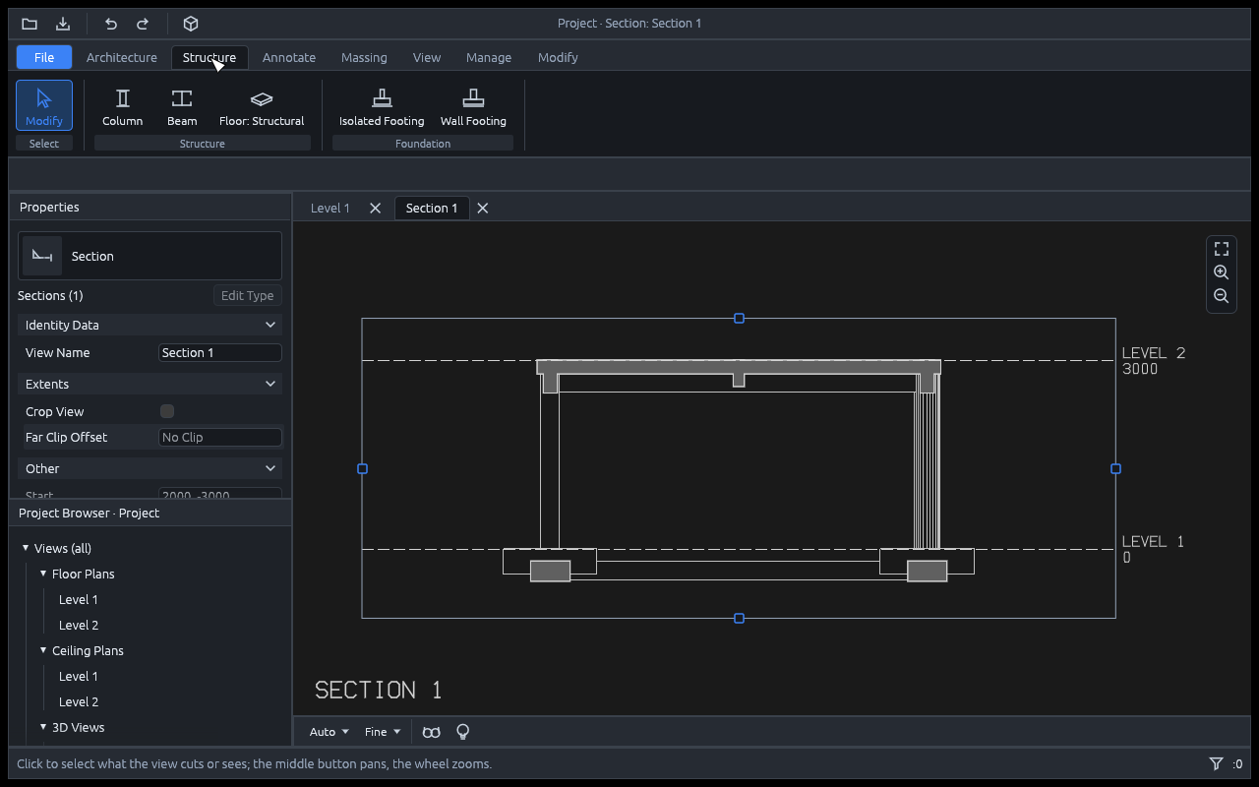Click the Edit Type button
The height and width of the screenshot is (787, 1259).
coord(247,295)
